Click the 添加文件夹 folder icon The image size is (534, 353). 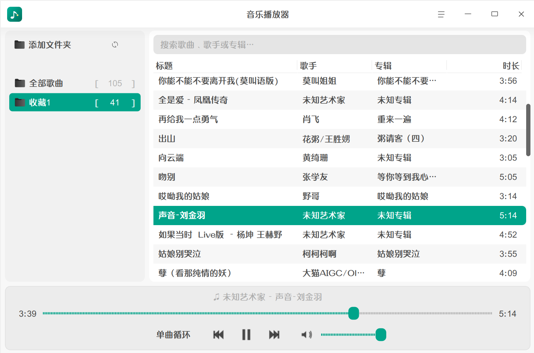[20, 45]
